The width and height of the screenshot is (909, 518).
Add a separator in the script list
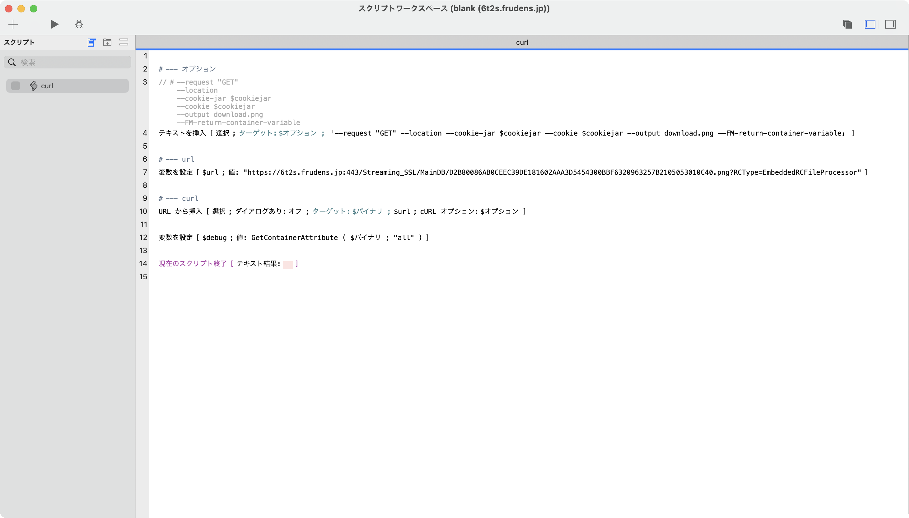coord(124,42)
